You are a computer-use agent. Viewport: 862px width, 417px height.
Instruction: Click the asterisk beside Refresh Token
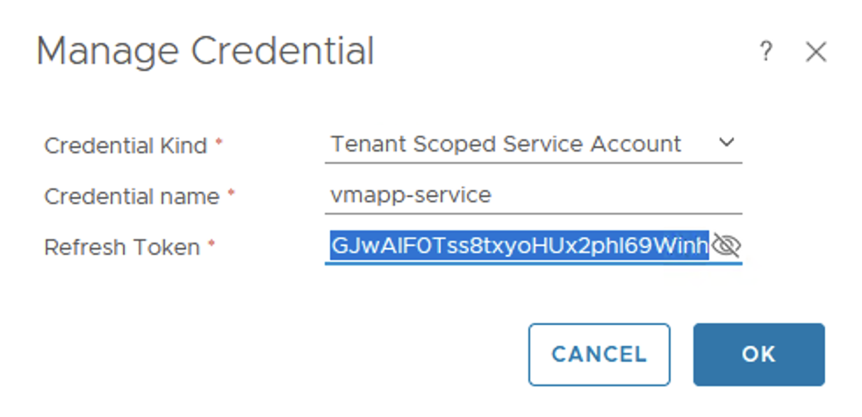212,244
